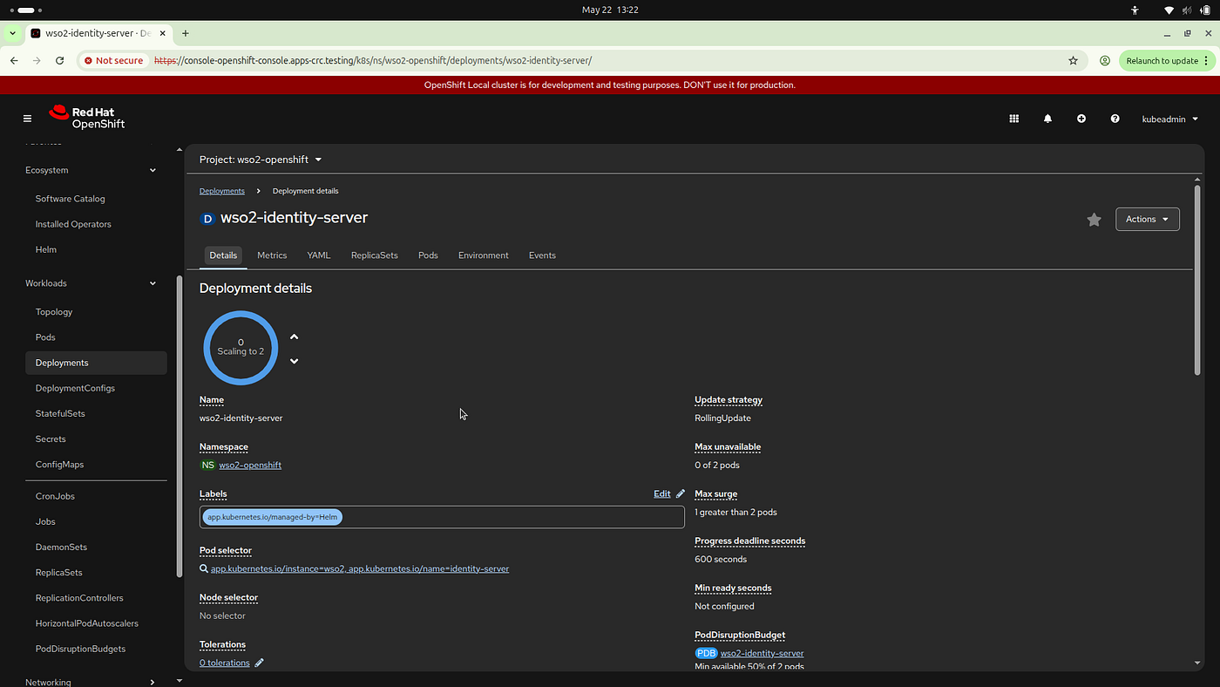Click the main content vertical scrollbar
Image resolution: width=1220 pixels, height=687 pixels.
[x=1197, y=279]
